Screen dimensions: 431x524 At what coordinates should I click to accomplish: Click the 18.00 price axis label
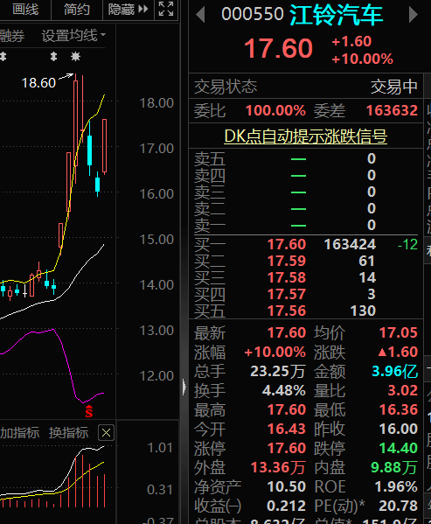pos(156,103)
